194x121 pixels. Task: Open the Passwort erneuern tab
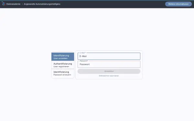click(63, 73)
